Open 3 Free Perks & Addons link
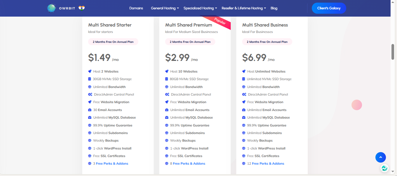Image resolution: width=397 pixels, height=176 pixels. click(111, 164)
